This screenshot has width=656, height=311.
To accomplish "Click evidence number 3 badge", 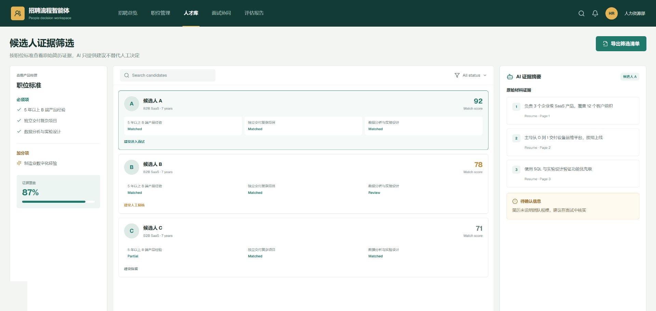I will tap(516, 170).
